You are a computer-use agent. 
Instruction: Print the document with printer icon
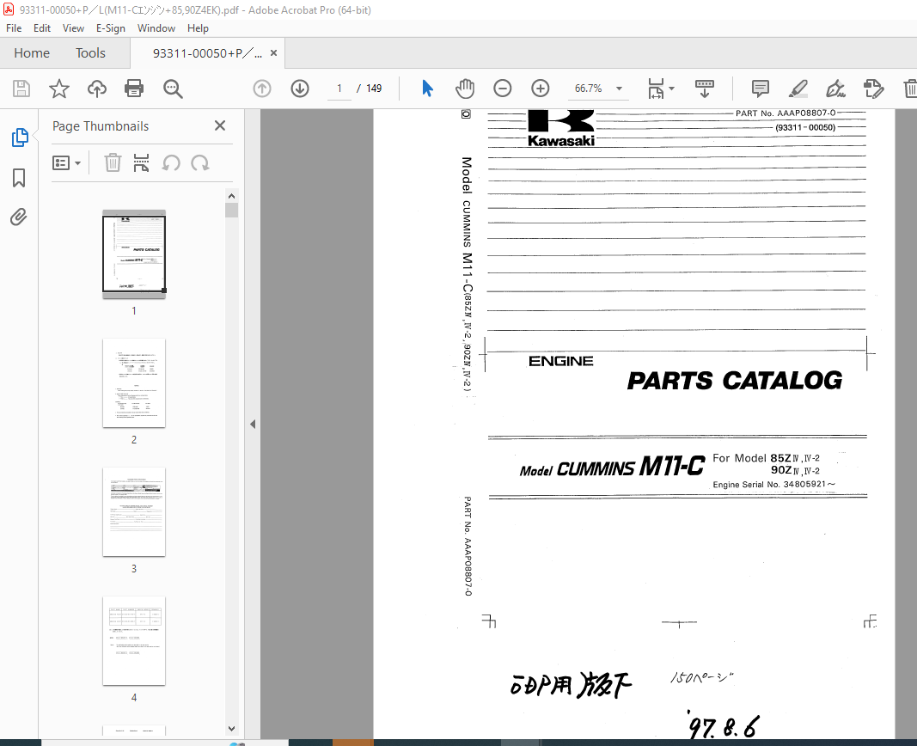134,89
